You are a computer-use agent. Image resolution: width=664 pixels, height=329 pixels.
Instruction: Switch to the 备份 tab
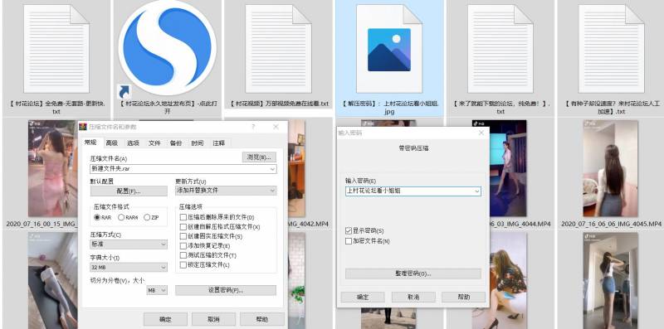(x=176, y=143)
